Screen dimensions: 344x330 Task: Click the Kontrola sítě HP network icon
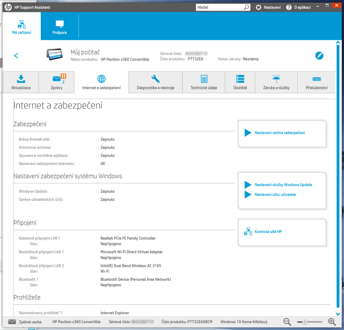247,232
